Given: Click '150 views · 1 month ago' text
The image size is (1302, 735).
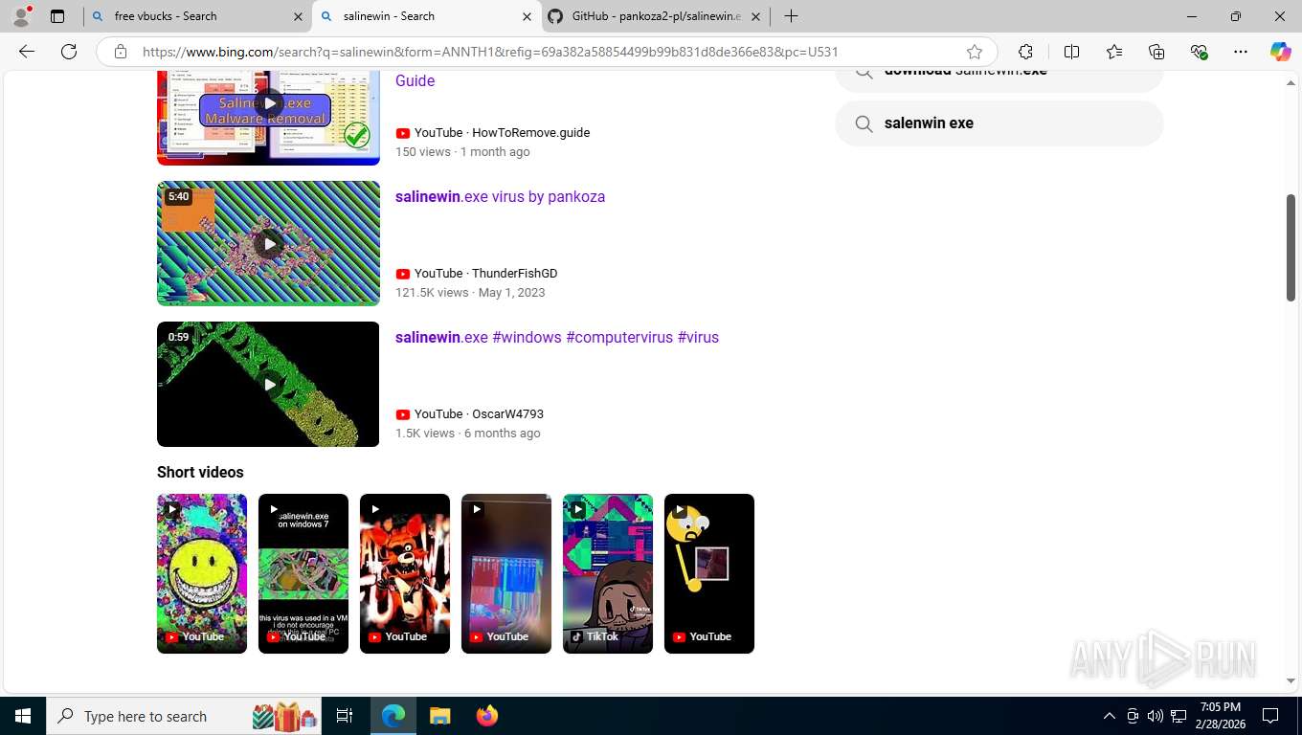Looking at the screenshot, I should point(462,151).
